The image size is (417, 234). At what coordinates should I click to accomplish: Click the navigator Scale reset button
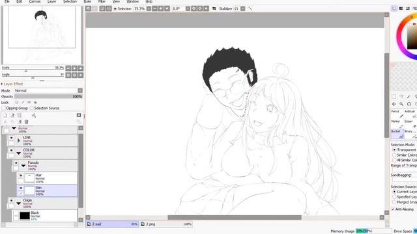pyautogui.click(x=81, y=68)
